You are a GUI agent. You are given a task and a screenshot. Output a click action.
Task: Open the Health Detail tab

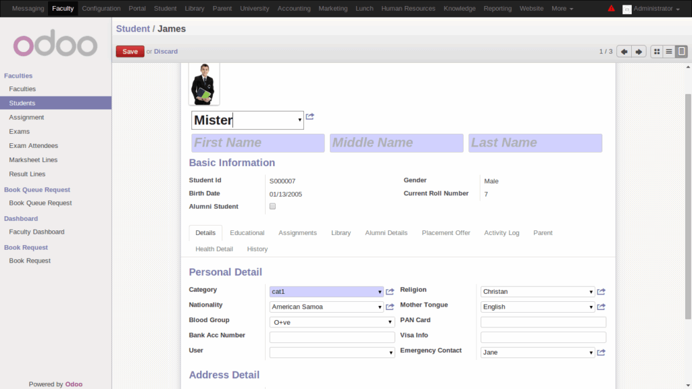(214, 249)
